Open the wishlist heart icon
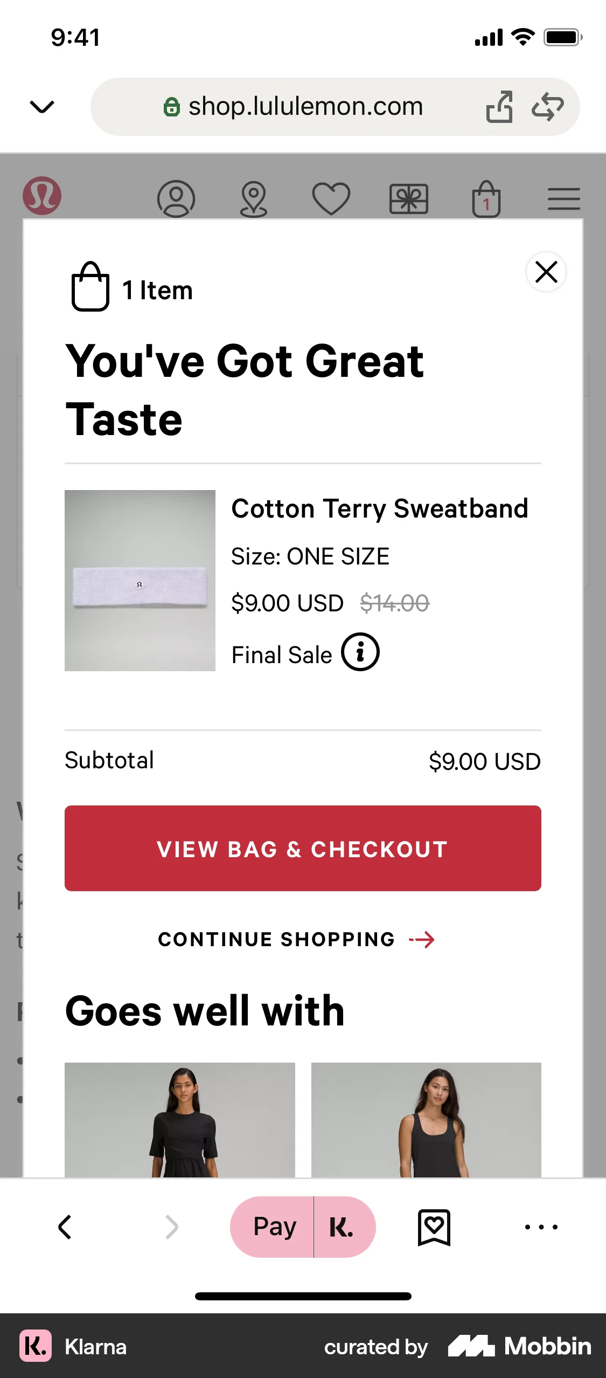606x1378 pixels. 331,198
